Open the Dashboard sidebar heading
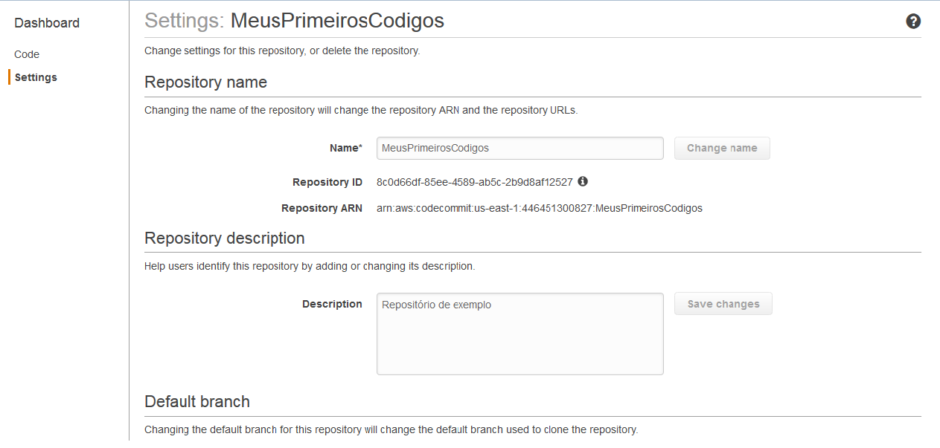The width and height of the screenshot is (940, 448). (x=47, y=23)
